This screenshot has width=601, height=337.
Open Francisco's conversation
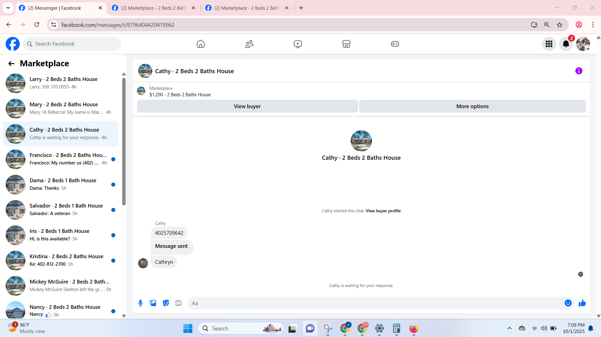pyautogui.click(x=60, y=159)
